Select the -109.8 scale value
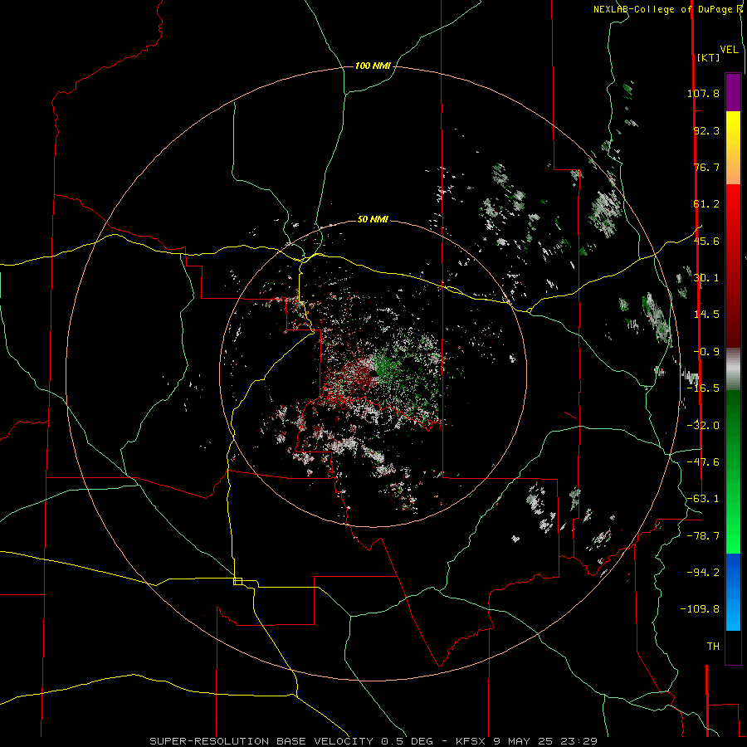 (700, 609)
